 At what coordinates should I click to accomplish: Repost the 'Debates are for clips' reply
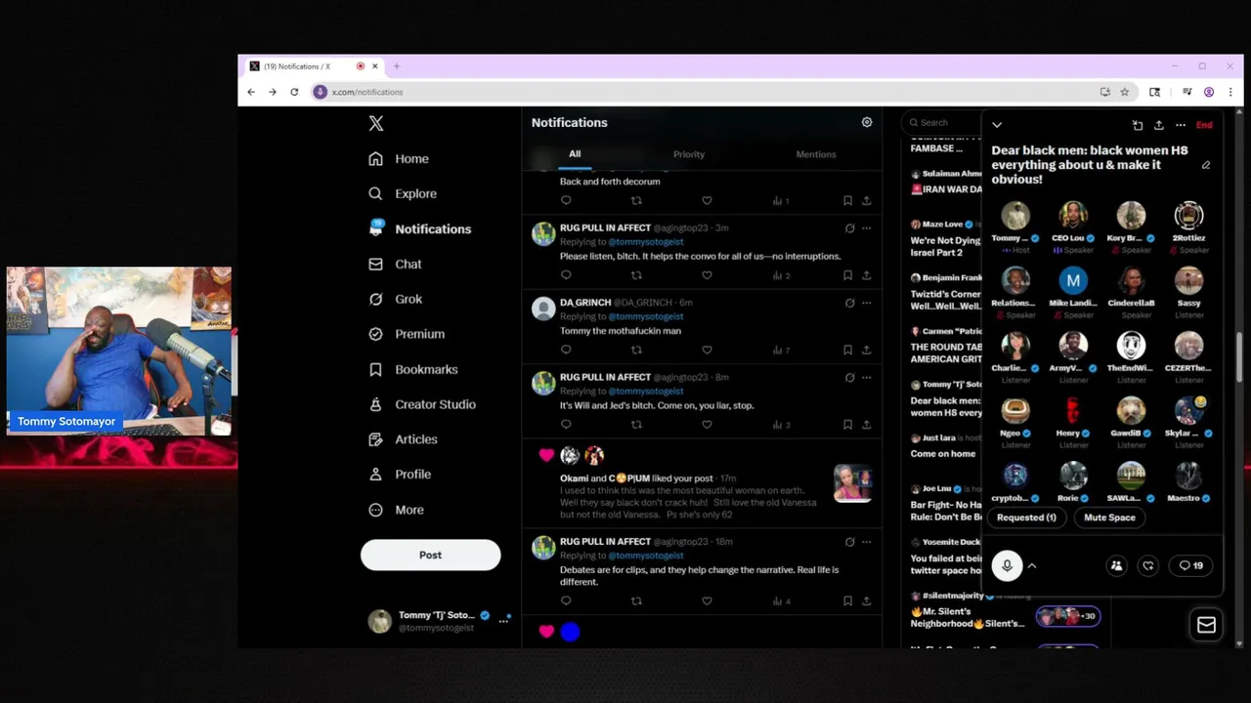coord(636,601)
